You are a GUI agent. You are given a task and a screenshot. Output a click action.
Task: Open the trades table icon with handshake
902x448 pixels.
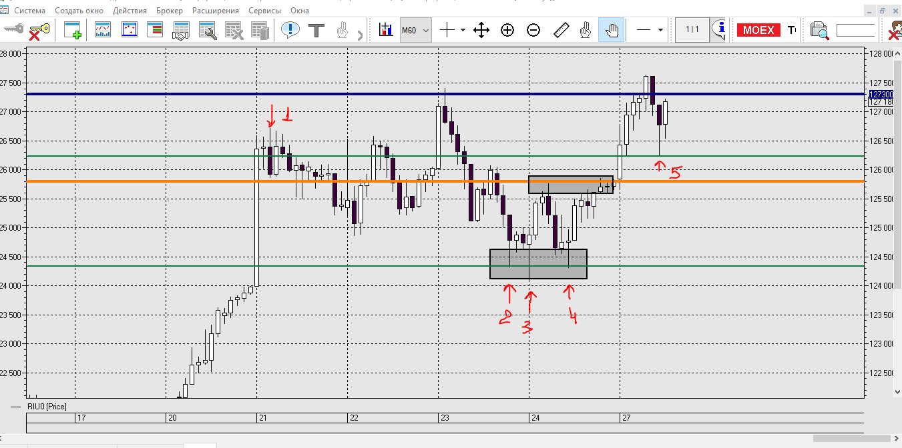[181, 30]
